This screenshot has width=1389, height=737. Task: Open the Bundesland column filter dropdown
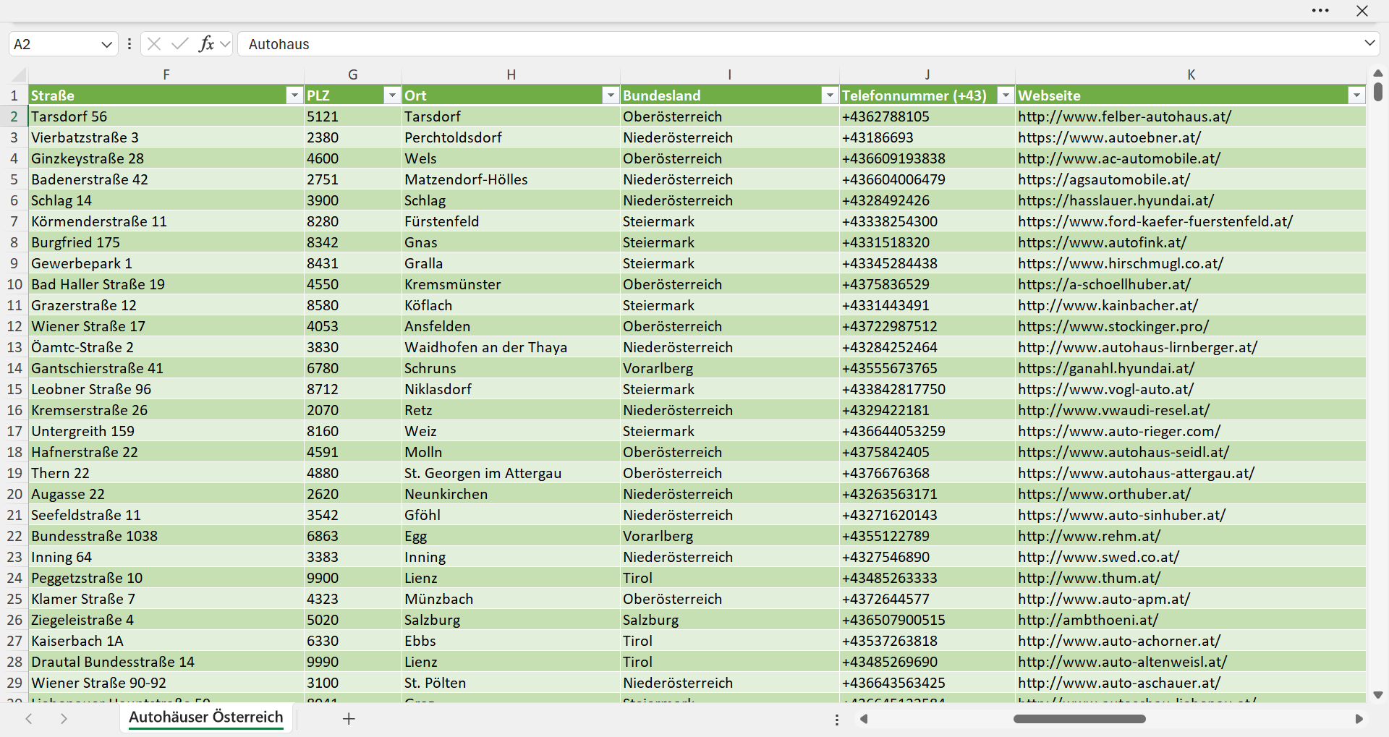830,95
